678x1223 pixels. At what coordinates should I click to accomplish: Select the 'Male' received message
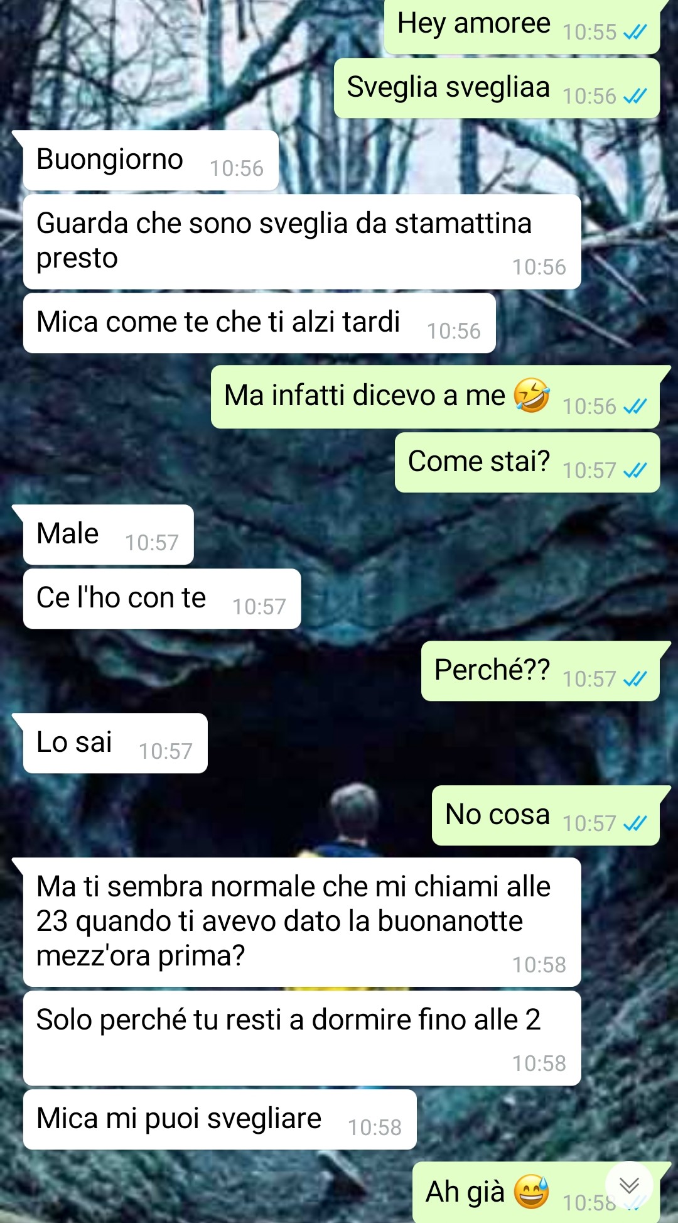point(108,535)
